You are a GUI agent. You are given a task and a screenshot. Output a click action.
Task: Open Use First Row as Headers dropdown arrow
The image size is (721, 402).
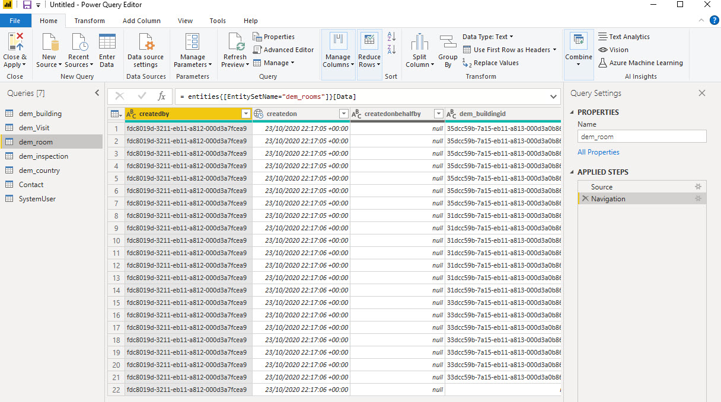[555, 50]
